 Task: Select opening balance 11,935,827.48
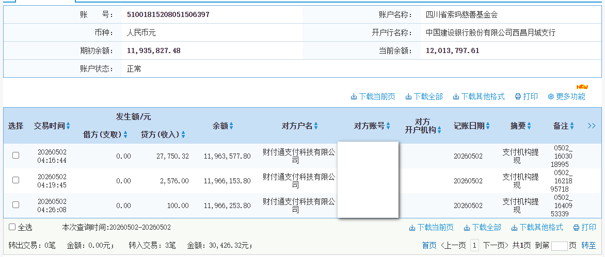(153, 51)
